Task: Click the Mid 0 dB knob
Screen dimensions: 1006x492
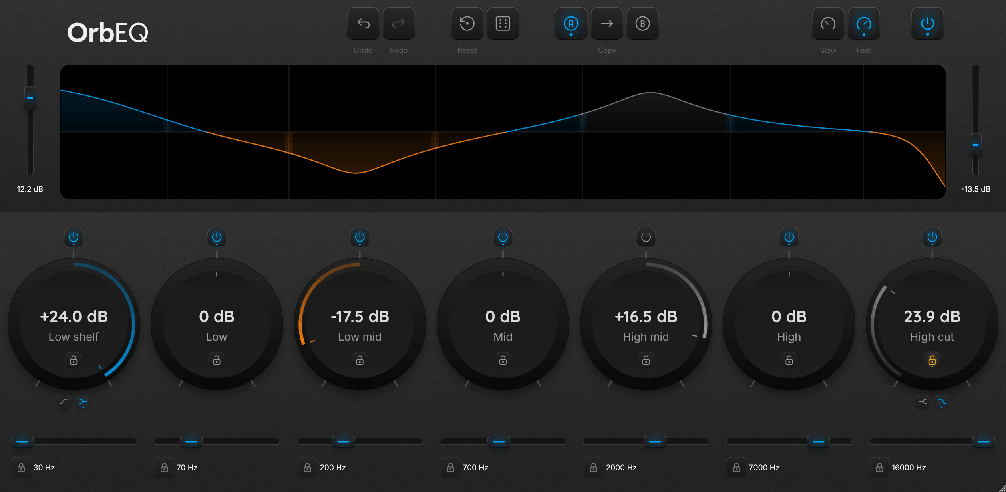Action: [503, 324]
